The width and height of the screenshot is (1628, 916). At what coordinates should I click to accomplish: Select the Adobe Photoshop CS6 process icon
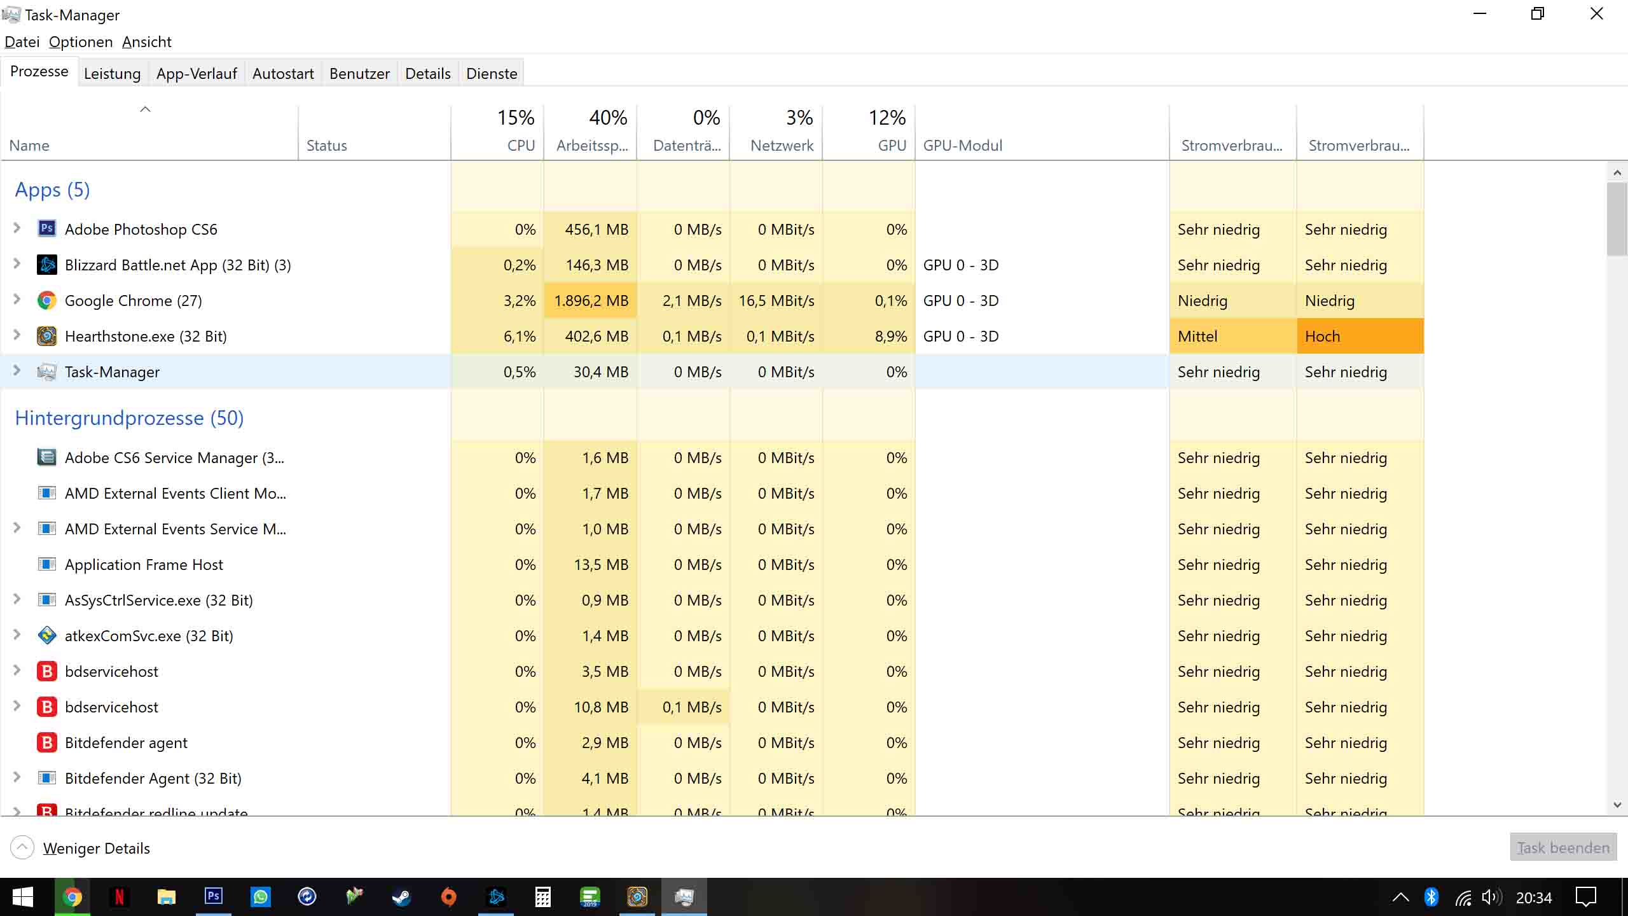pyautogui.click(x=46, y=229)
